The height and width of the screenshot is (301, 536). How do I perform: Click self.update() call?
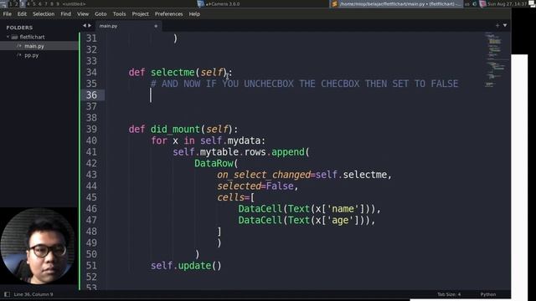(x=186, y=266)
